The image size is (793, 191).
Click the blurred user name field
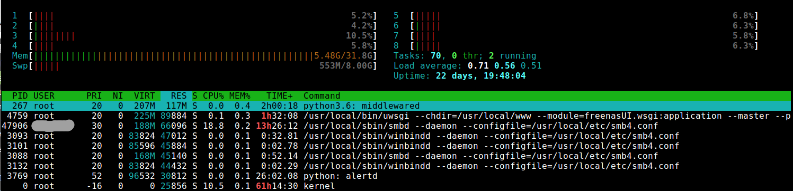click(52, 126)
